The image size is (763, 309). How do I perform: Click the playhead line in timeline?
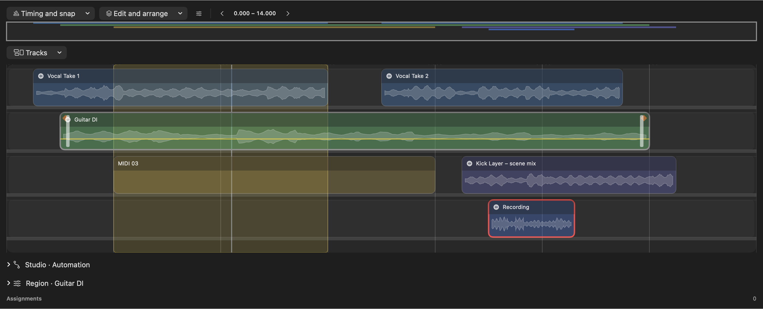pyautogui.click(x=231, y=159)
